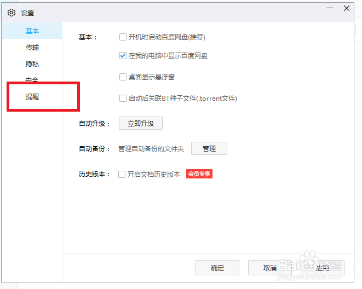Click the 管理自动备份的文件夹 text
The height and width of the screenshot is (289, 362).
point(151,148)
